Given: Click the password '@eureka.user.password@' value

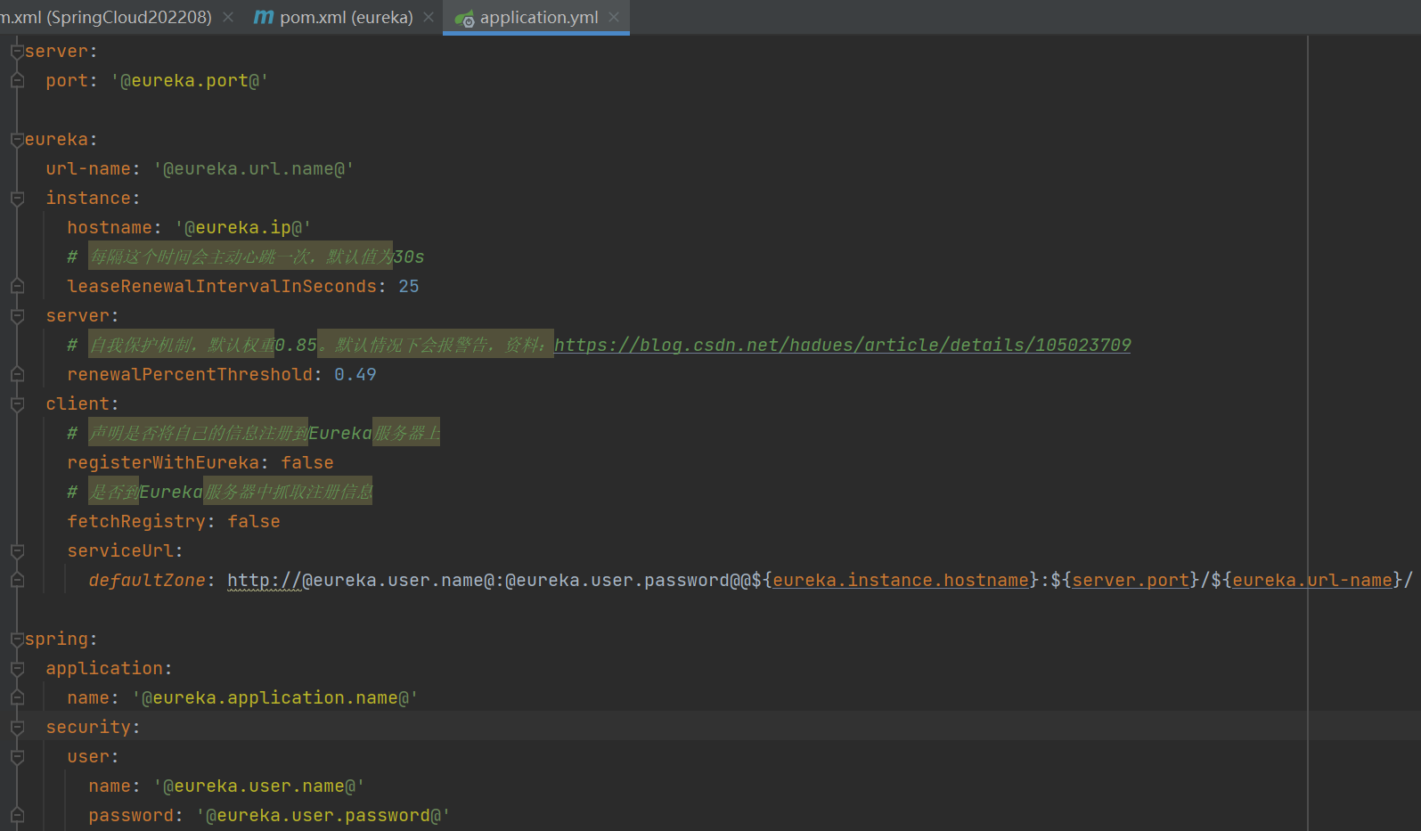Looking at the screenshot, I should pos(323,815).
